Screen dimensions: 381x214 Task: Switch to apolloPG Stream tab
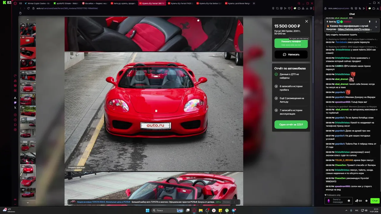click(66, 3)
